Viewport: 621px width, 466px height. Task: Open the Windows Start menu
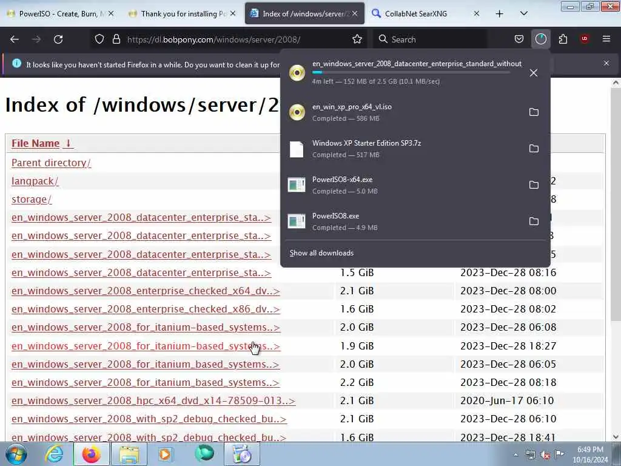(x=16, y=454)
